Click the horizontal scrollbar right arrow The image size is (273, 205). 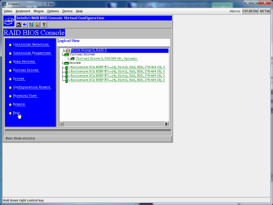pyautogui.click(x=166, y=124)
